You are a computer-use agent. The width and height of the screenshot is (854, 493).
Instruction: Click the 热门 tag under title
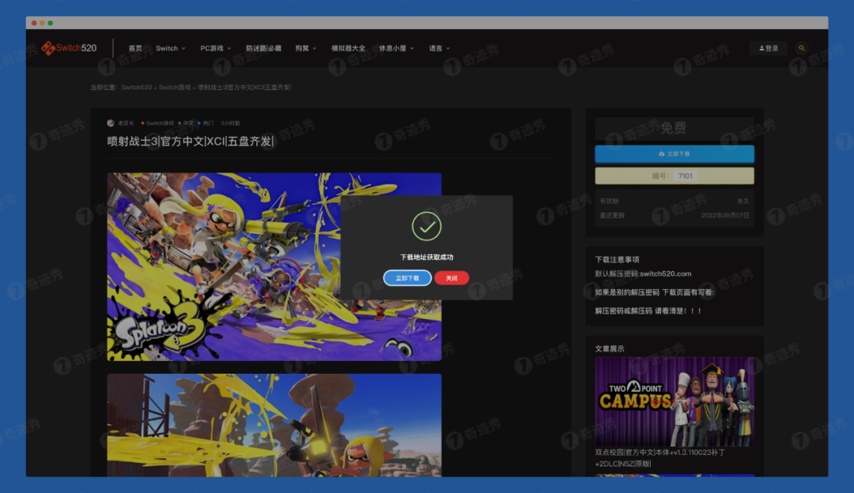(206, 123)
